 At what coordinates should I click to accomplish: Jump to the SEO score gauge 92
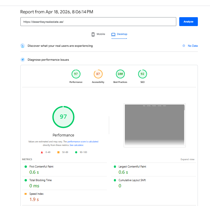point(143,74)
